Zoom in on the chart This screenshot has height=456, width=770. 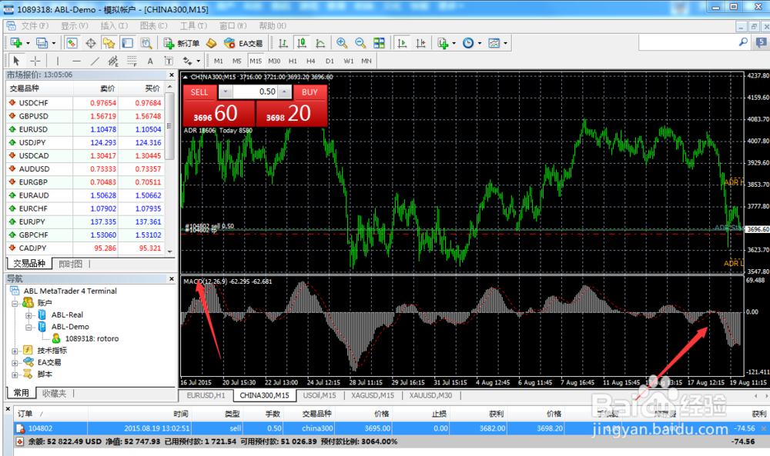(x=342, y=43)
